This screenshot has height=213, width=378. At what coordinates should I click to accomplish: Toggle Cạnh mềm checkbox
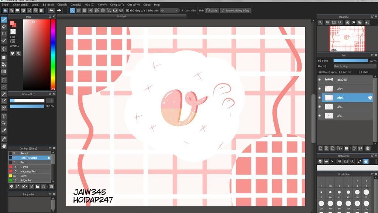click(182, 11)
